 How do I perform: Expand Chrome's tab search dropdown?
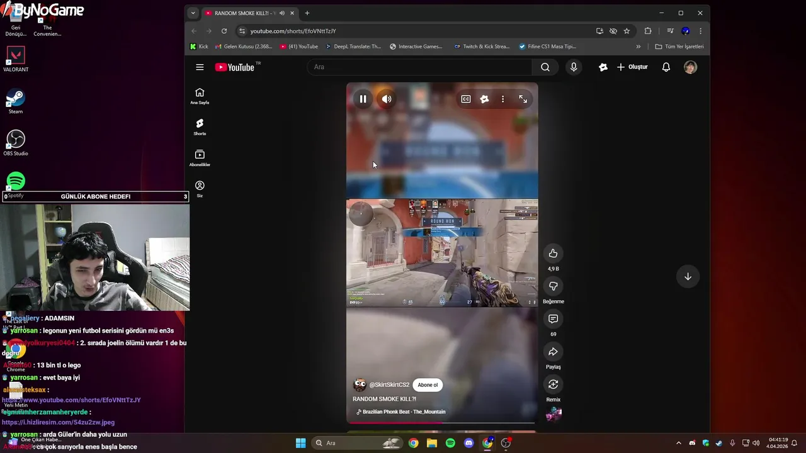pyautogui.click(x=193, y=13)
